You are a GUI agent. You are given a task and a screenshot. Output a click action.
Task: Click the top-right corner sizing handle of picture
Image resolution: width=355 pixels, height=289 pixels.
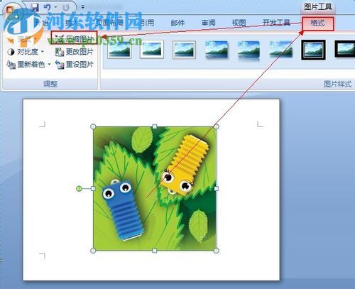[x=217, y=126]
